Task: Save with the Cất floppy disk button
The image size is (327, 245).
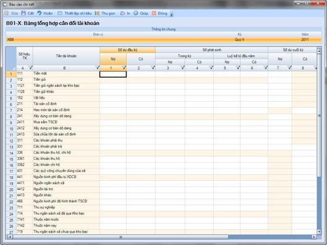Action: [27, 14]
